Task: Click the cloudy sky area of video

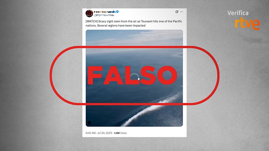Action: click(134, 38)
